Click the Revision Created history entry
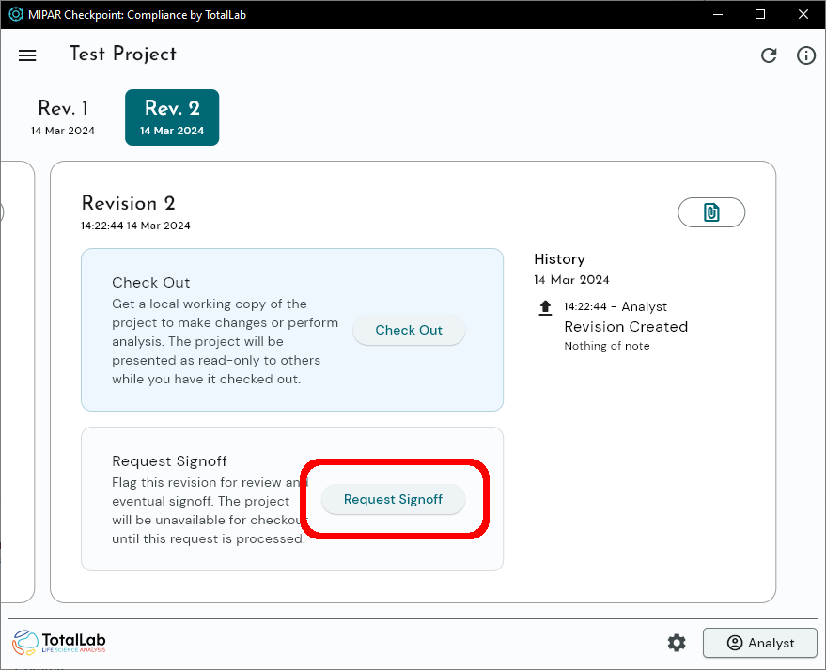Viewport: 826px width, 670px height. 626,327
